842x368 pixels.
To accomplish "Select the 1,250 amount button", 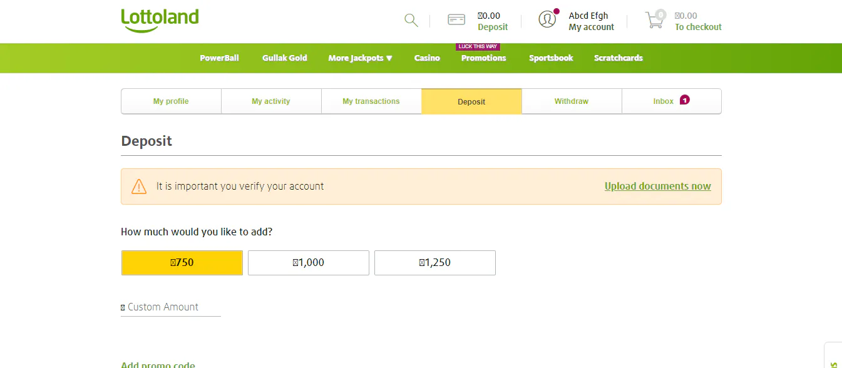I will click(435, 263).
